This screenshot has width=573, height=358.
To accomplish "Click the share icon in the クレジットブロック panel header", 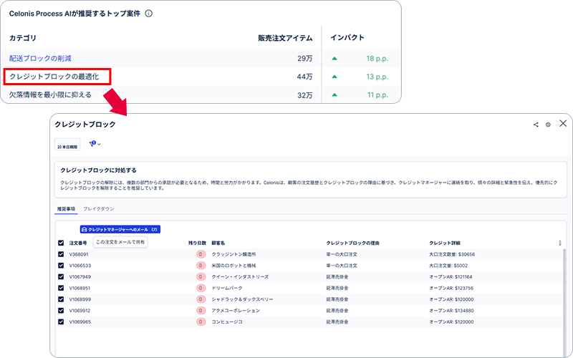I will (536, 125).
